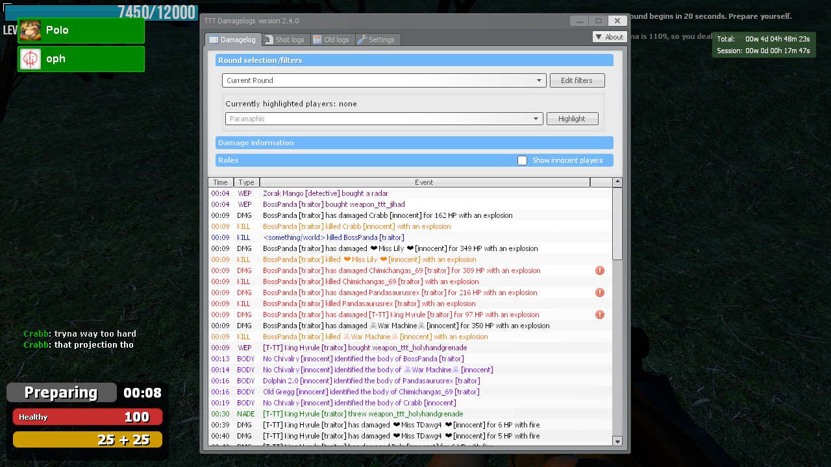Click the Healthy 100 health bar

pyautogui.click(x=87, y=417)
